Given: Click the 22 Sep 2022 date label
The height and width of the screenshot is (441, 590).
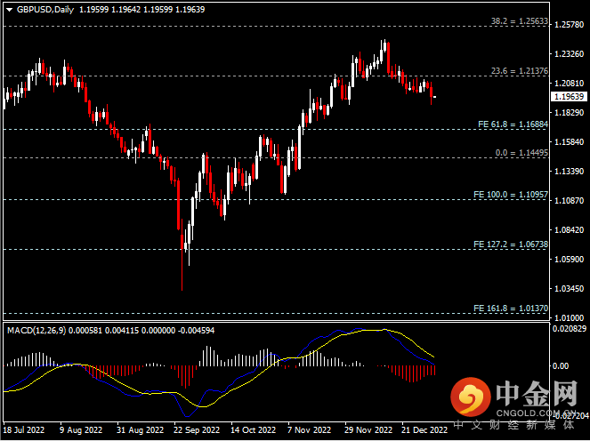Looking at the screenshot, I should coord(198,429).
